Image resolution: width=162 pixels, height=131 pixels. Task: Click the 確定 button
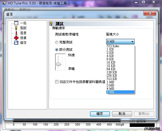tap(100, 114)
